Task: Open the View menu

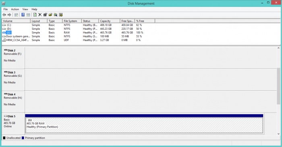Action: pyautogui.click(x=25, y=9)
